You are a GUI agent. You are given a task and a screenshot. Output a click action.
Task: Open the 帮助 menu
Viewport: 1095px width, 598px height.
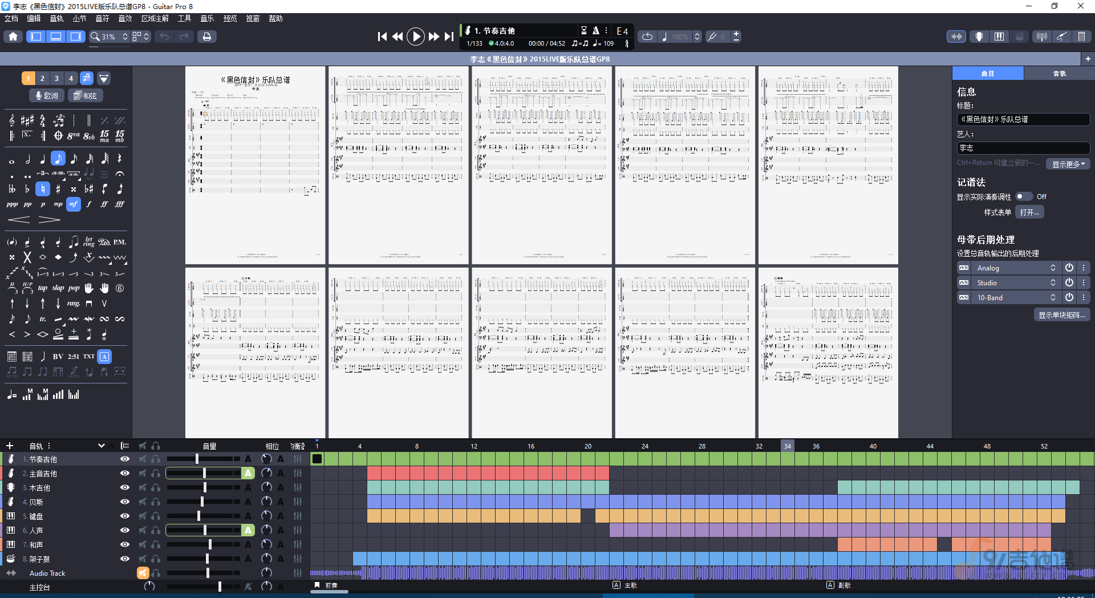pyautogui.click(x=275, y=18)
